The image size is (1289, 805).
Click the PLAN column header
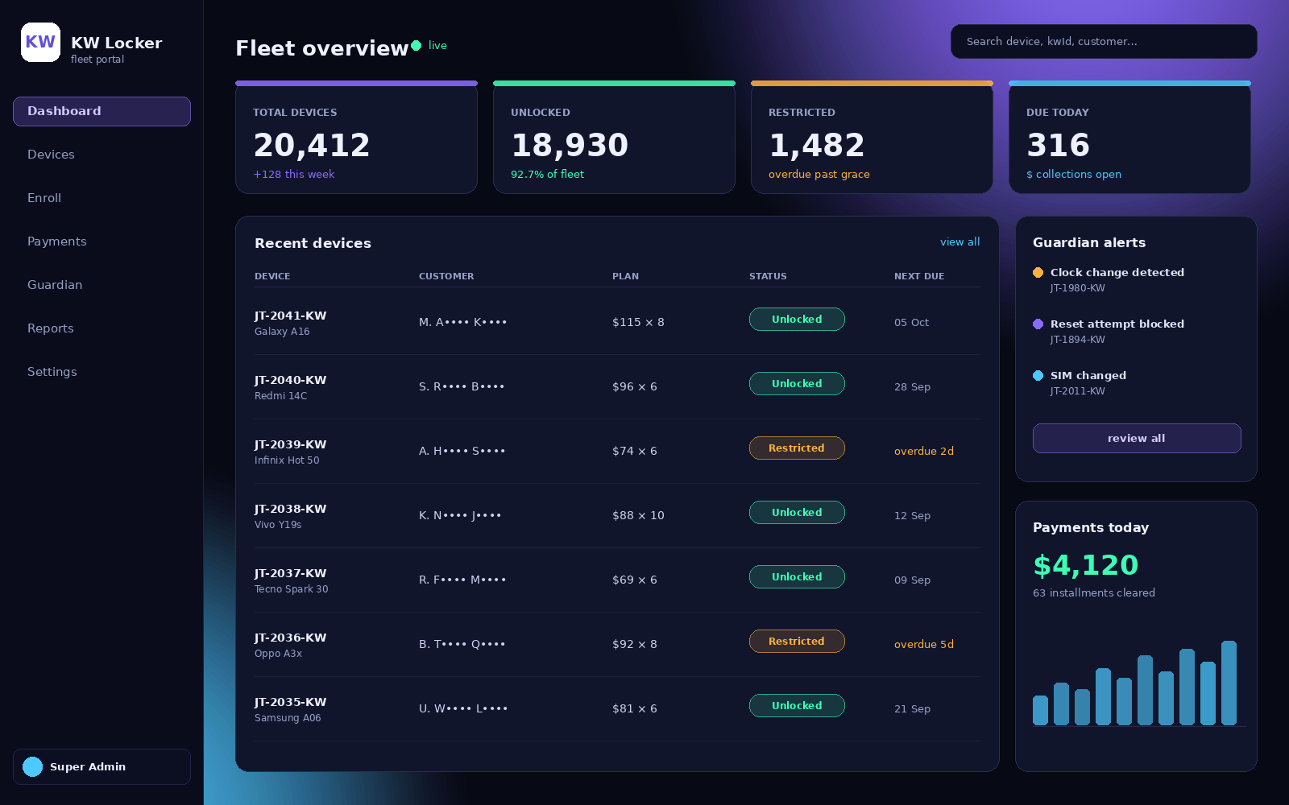pyautogui.click(x=625, y=276)
